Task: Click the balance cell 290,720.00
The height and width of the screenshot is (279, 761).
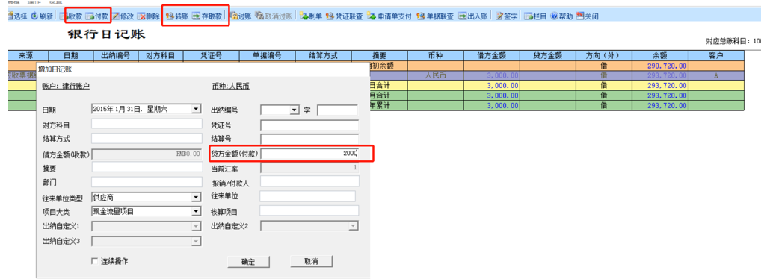Action: (x=660, y=66)
